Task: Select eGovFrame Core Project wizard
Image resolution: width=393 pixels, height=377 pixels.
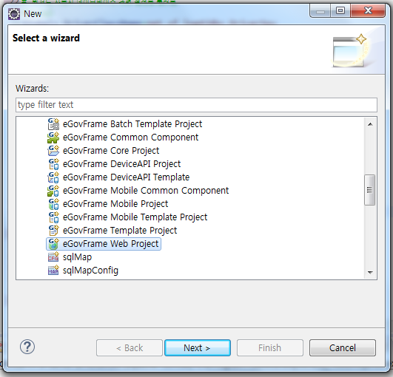Action: tap(111, 151)
